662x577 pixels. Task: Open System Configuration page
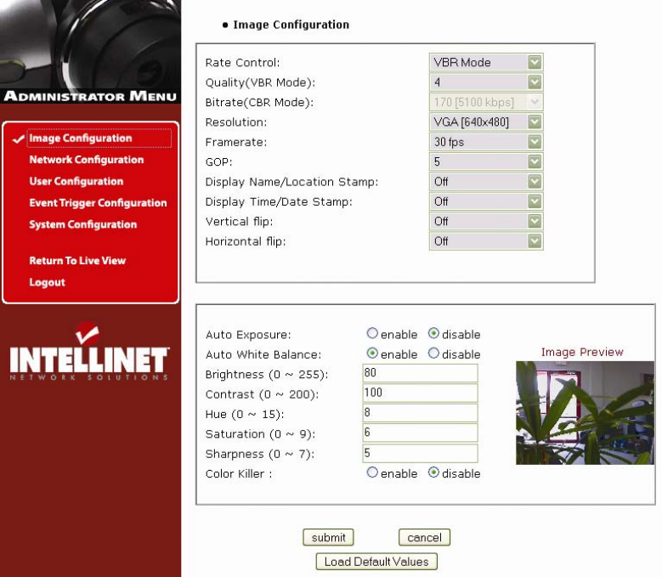click(x=83, y=224)
